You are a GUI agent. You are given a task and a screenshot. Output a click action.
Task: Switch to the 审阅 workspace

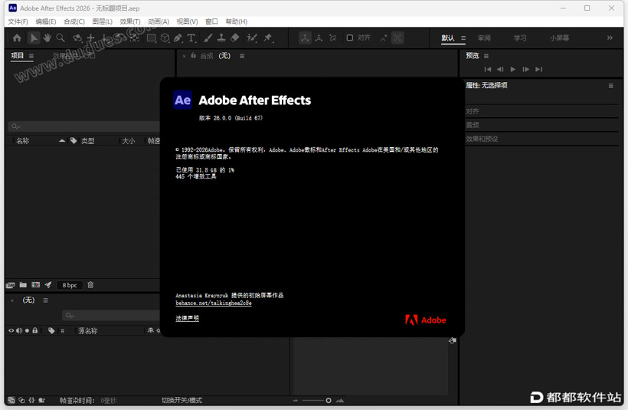point(484,38)
